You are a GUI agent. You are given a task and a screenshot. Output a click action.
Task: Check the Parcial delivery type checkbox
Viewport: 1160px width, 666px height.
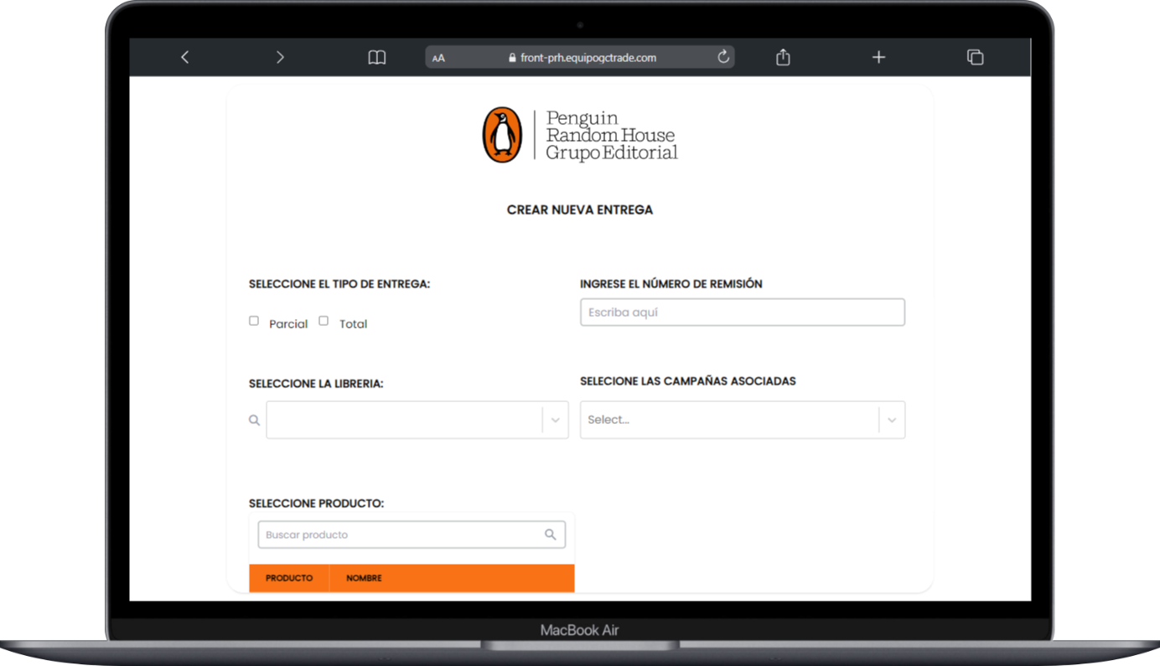pos(253,320)
